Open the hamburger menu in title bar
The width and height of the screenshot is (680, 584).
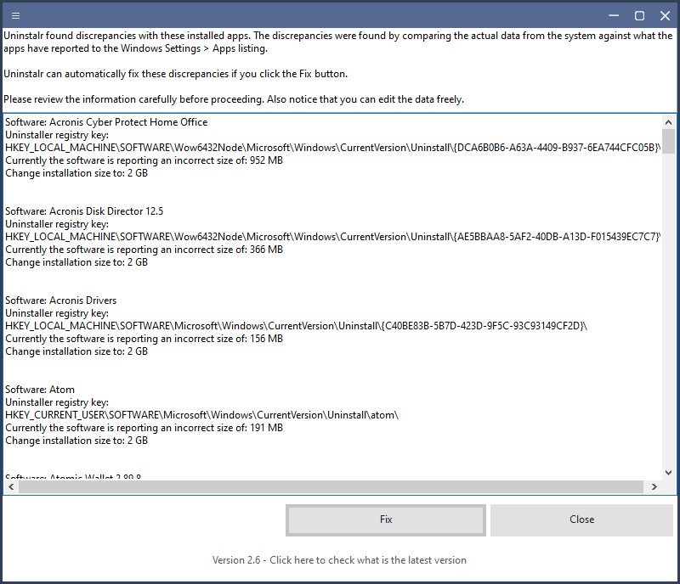[x=15, y=16]
